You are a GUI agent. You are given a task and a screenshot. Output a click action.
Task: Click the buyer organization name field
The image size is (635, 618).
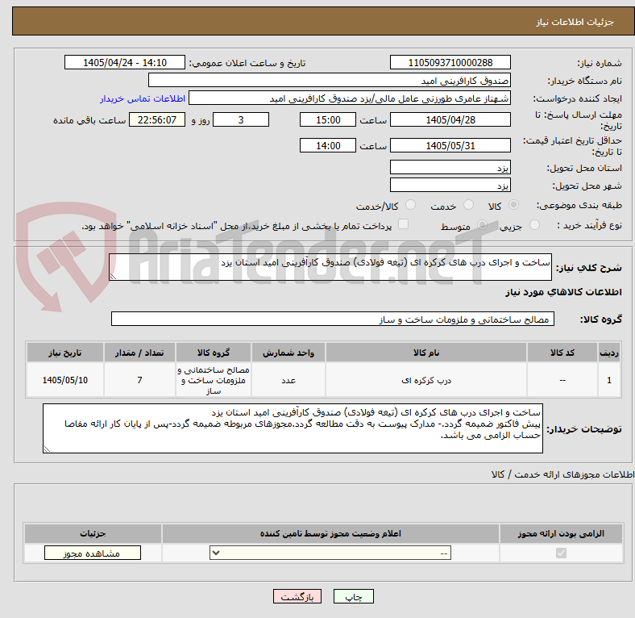click(330, 81)
